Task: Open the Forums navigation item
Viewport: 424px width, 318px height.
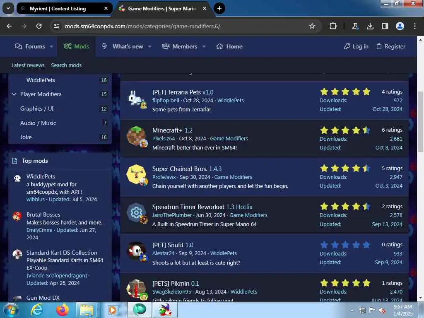Action: coord(30,46)
